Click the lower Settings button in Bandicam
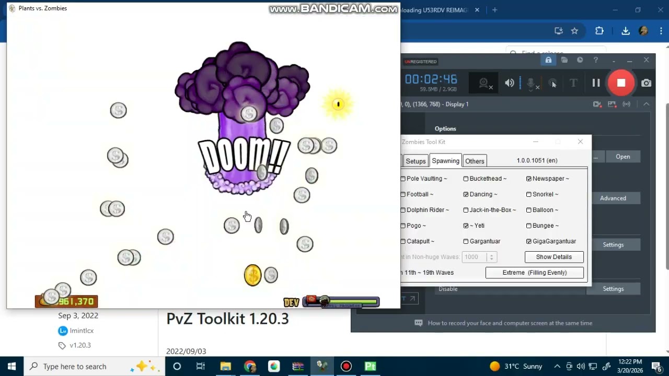The width and height of the screenshot is (669, 376). tap(613, 289)
